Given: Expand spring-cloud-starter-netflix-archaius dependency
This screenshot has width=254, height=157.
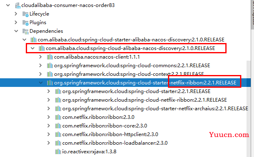Looking at the screenshot, I should click(x=49, y=109).
